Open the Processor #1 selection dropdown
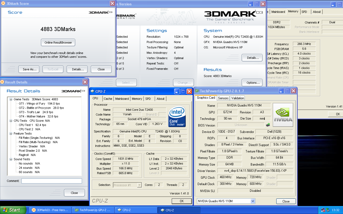This screenshot has height=214, width=343. 139,185
